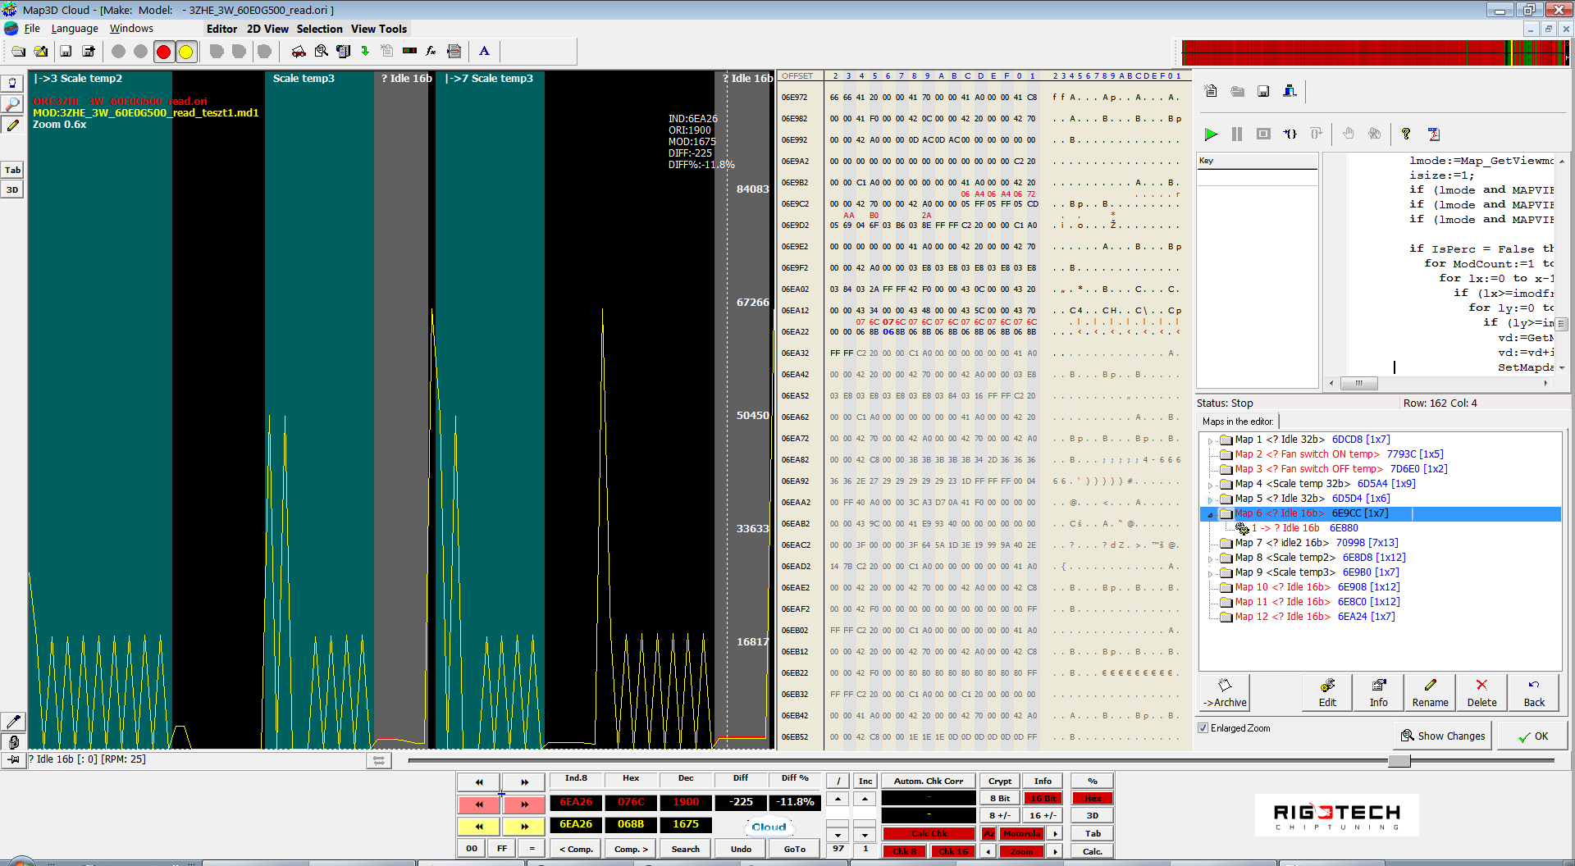Viewport: 1575px width, 866px height.
Task: Toggle the 16 Bit mode button
Action: pyautogui.click(x=1043, y=798)
